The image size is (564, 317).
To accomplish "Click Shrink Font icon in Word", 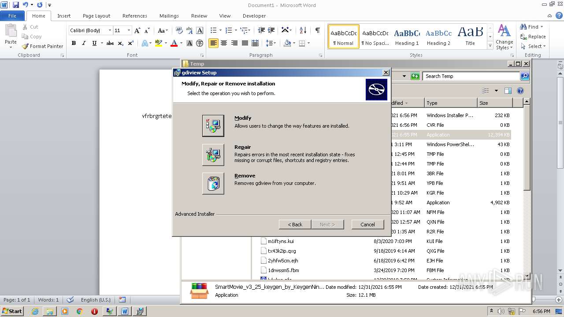I will pyautogui.click(x=147, y=30).
